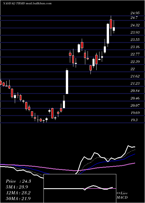This screenshot has height=203, width=145.
Task: Click the red candle at the 24.7 high
Action: coord(111,24)
